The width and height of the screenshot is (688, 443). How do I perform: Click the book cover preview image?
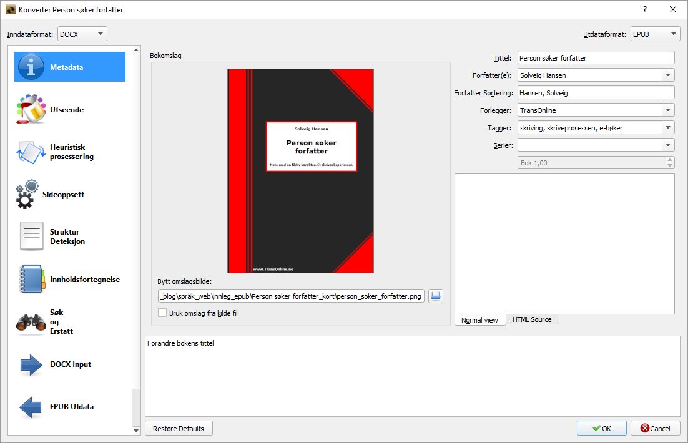click(300, 171)
